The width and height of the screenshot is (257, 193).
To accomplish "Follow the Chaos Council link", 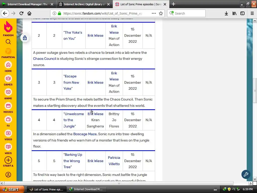I will 44,59.
